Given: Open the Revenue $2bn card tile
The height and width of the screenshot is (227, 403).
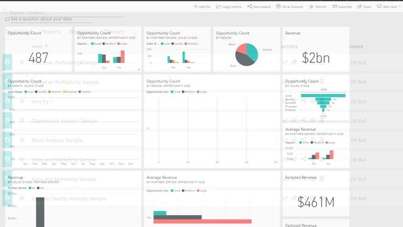Looking at the screenshot, I should coord(316,49).
